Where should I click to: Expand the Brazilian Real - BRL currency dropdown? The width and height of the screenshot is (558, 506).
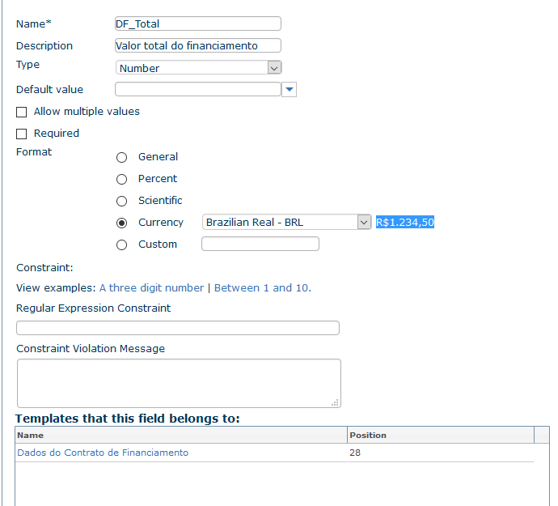pyautogui.click(x=286, y=222)
